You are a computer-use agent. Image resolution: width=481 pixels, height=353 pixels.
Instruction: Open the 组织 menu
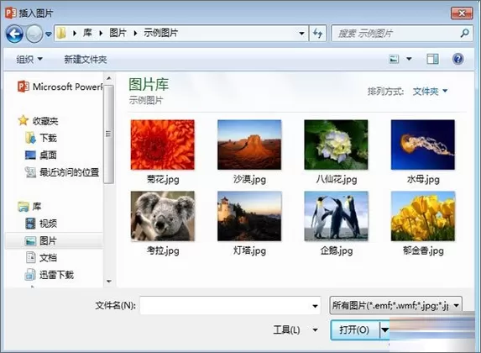coord(29,59)
